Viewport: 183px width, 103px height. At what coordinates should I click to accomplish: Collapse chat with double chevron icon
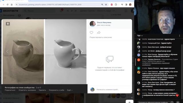click(132, 98)
